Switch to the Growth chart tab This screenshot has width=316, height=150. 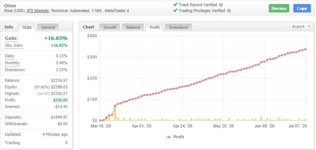[x=110, y=27]
